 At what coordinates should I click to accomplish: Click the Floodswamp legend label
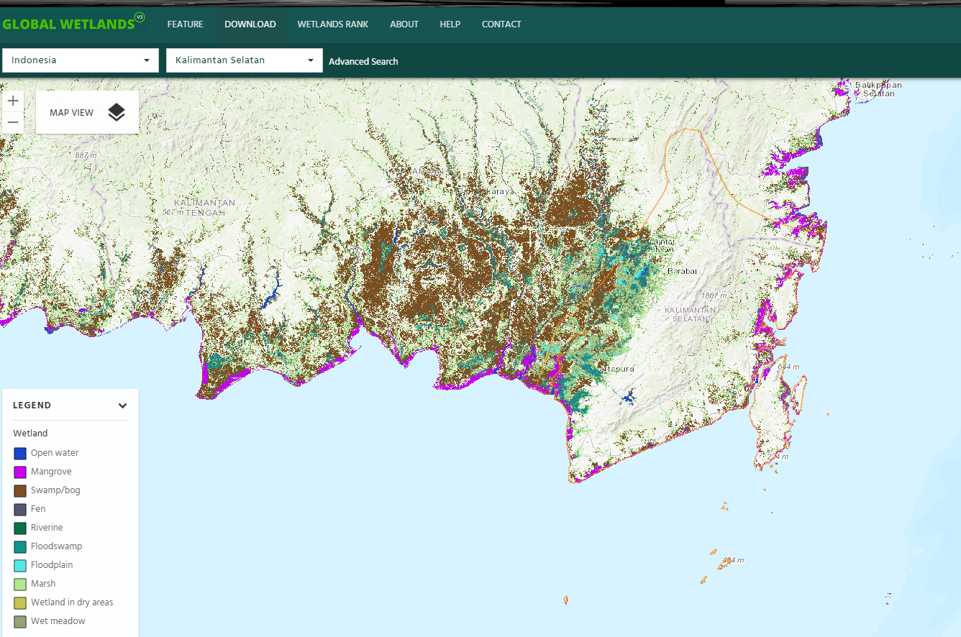pyautogui.click(x=57, y=546)
